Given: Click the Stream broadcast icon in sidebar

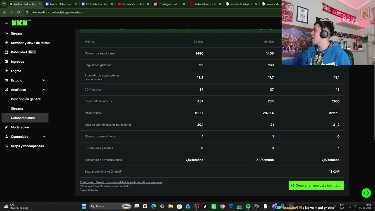Looking at the screenshot, I should coord(6,33).
